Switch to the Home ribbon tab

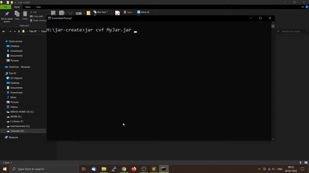(x=17, y=7)
